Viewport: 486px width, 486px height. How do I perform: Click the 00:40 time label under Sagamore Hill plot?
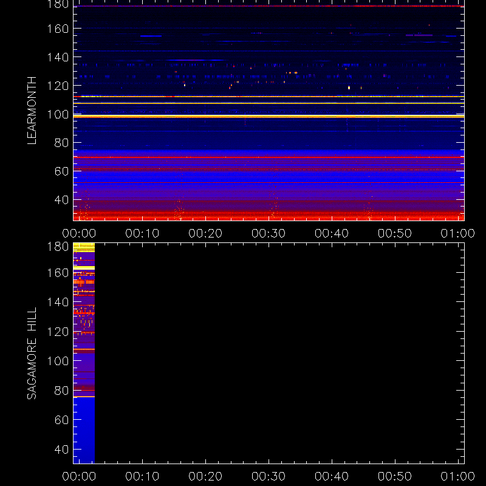click(332, 476)
